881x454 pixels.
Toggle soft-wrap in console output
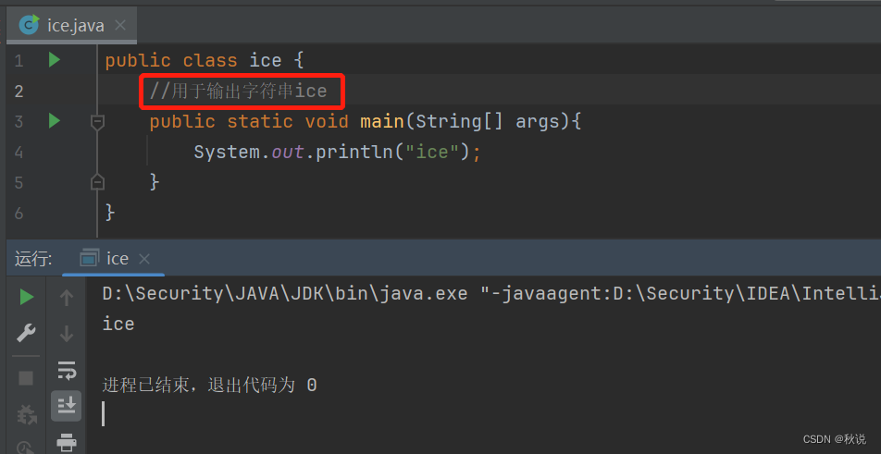[67, 370]
